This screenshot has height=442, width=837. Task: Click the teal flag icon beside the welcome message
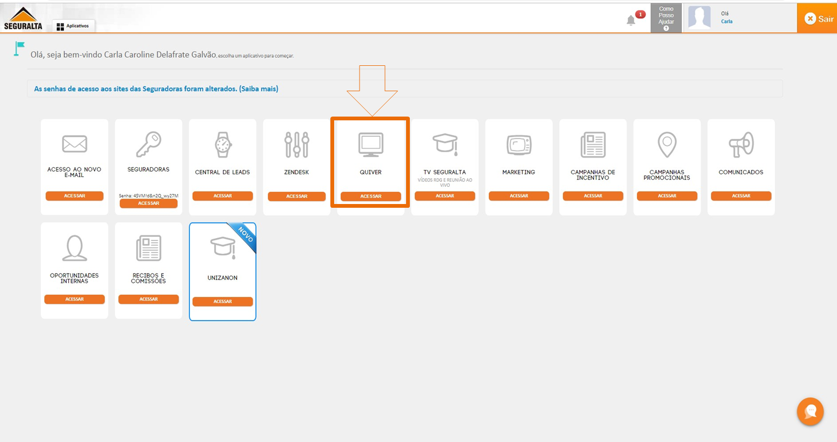[19, 49]
